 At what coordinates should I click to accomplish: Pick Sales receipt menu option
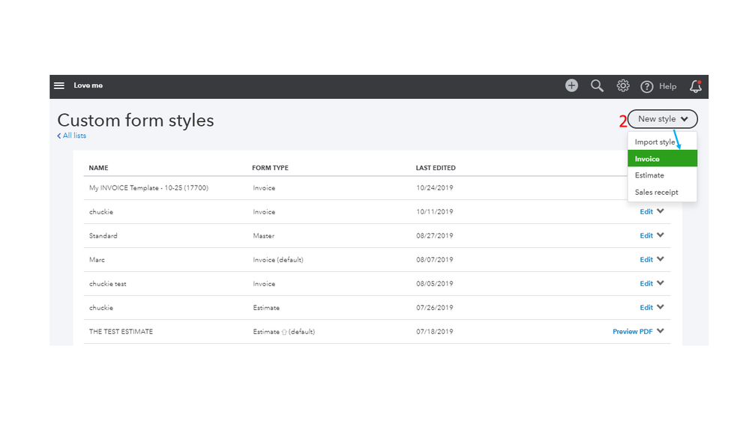656,193
